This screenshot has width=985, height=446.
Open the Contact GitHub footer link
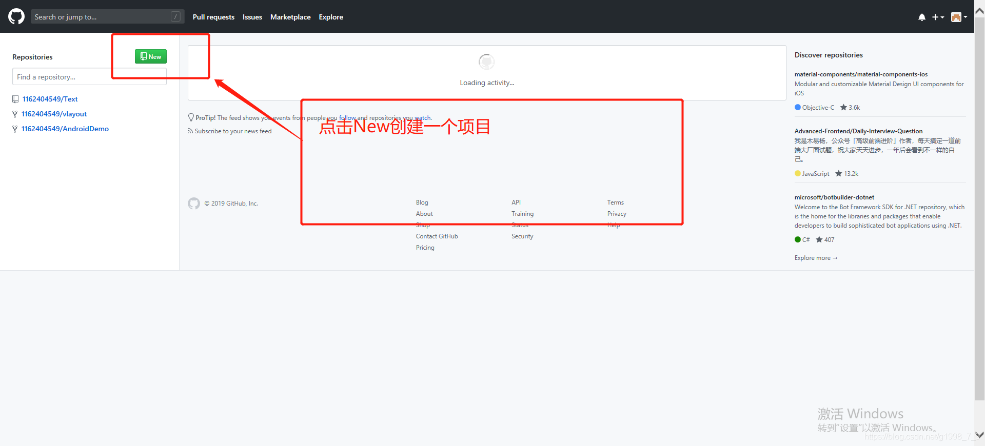click(437, 236)
